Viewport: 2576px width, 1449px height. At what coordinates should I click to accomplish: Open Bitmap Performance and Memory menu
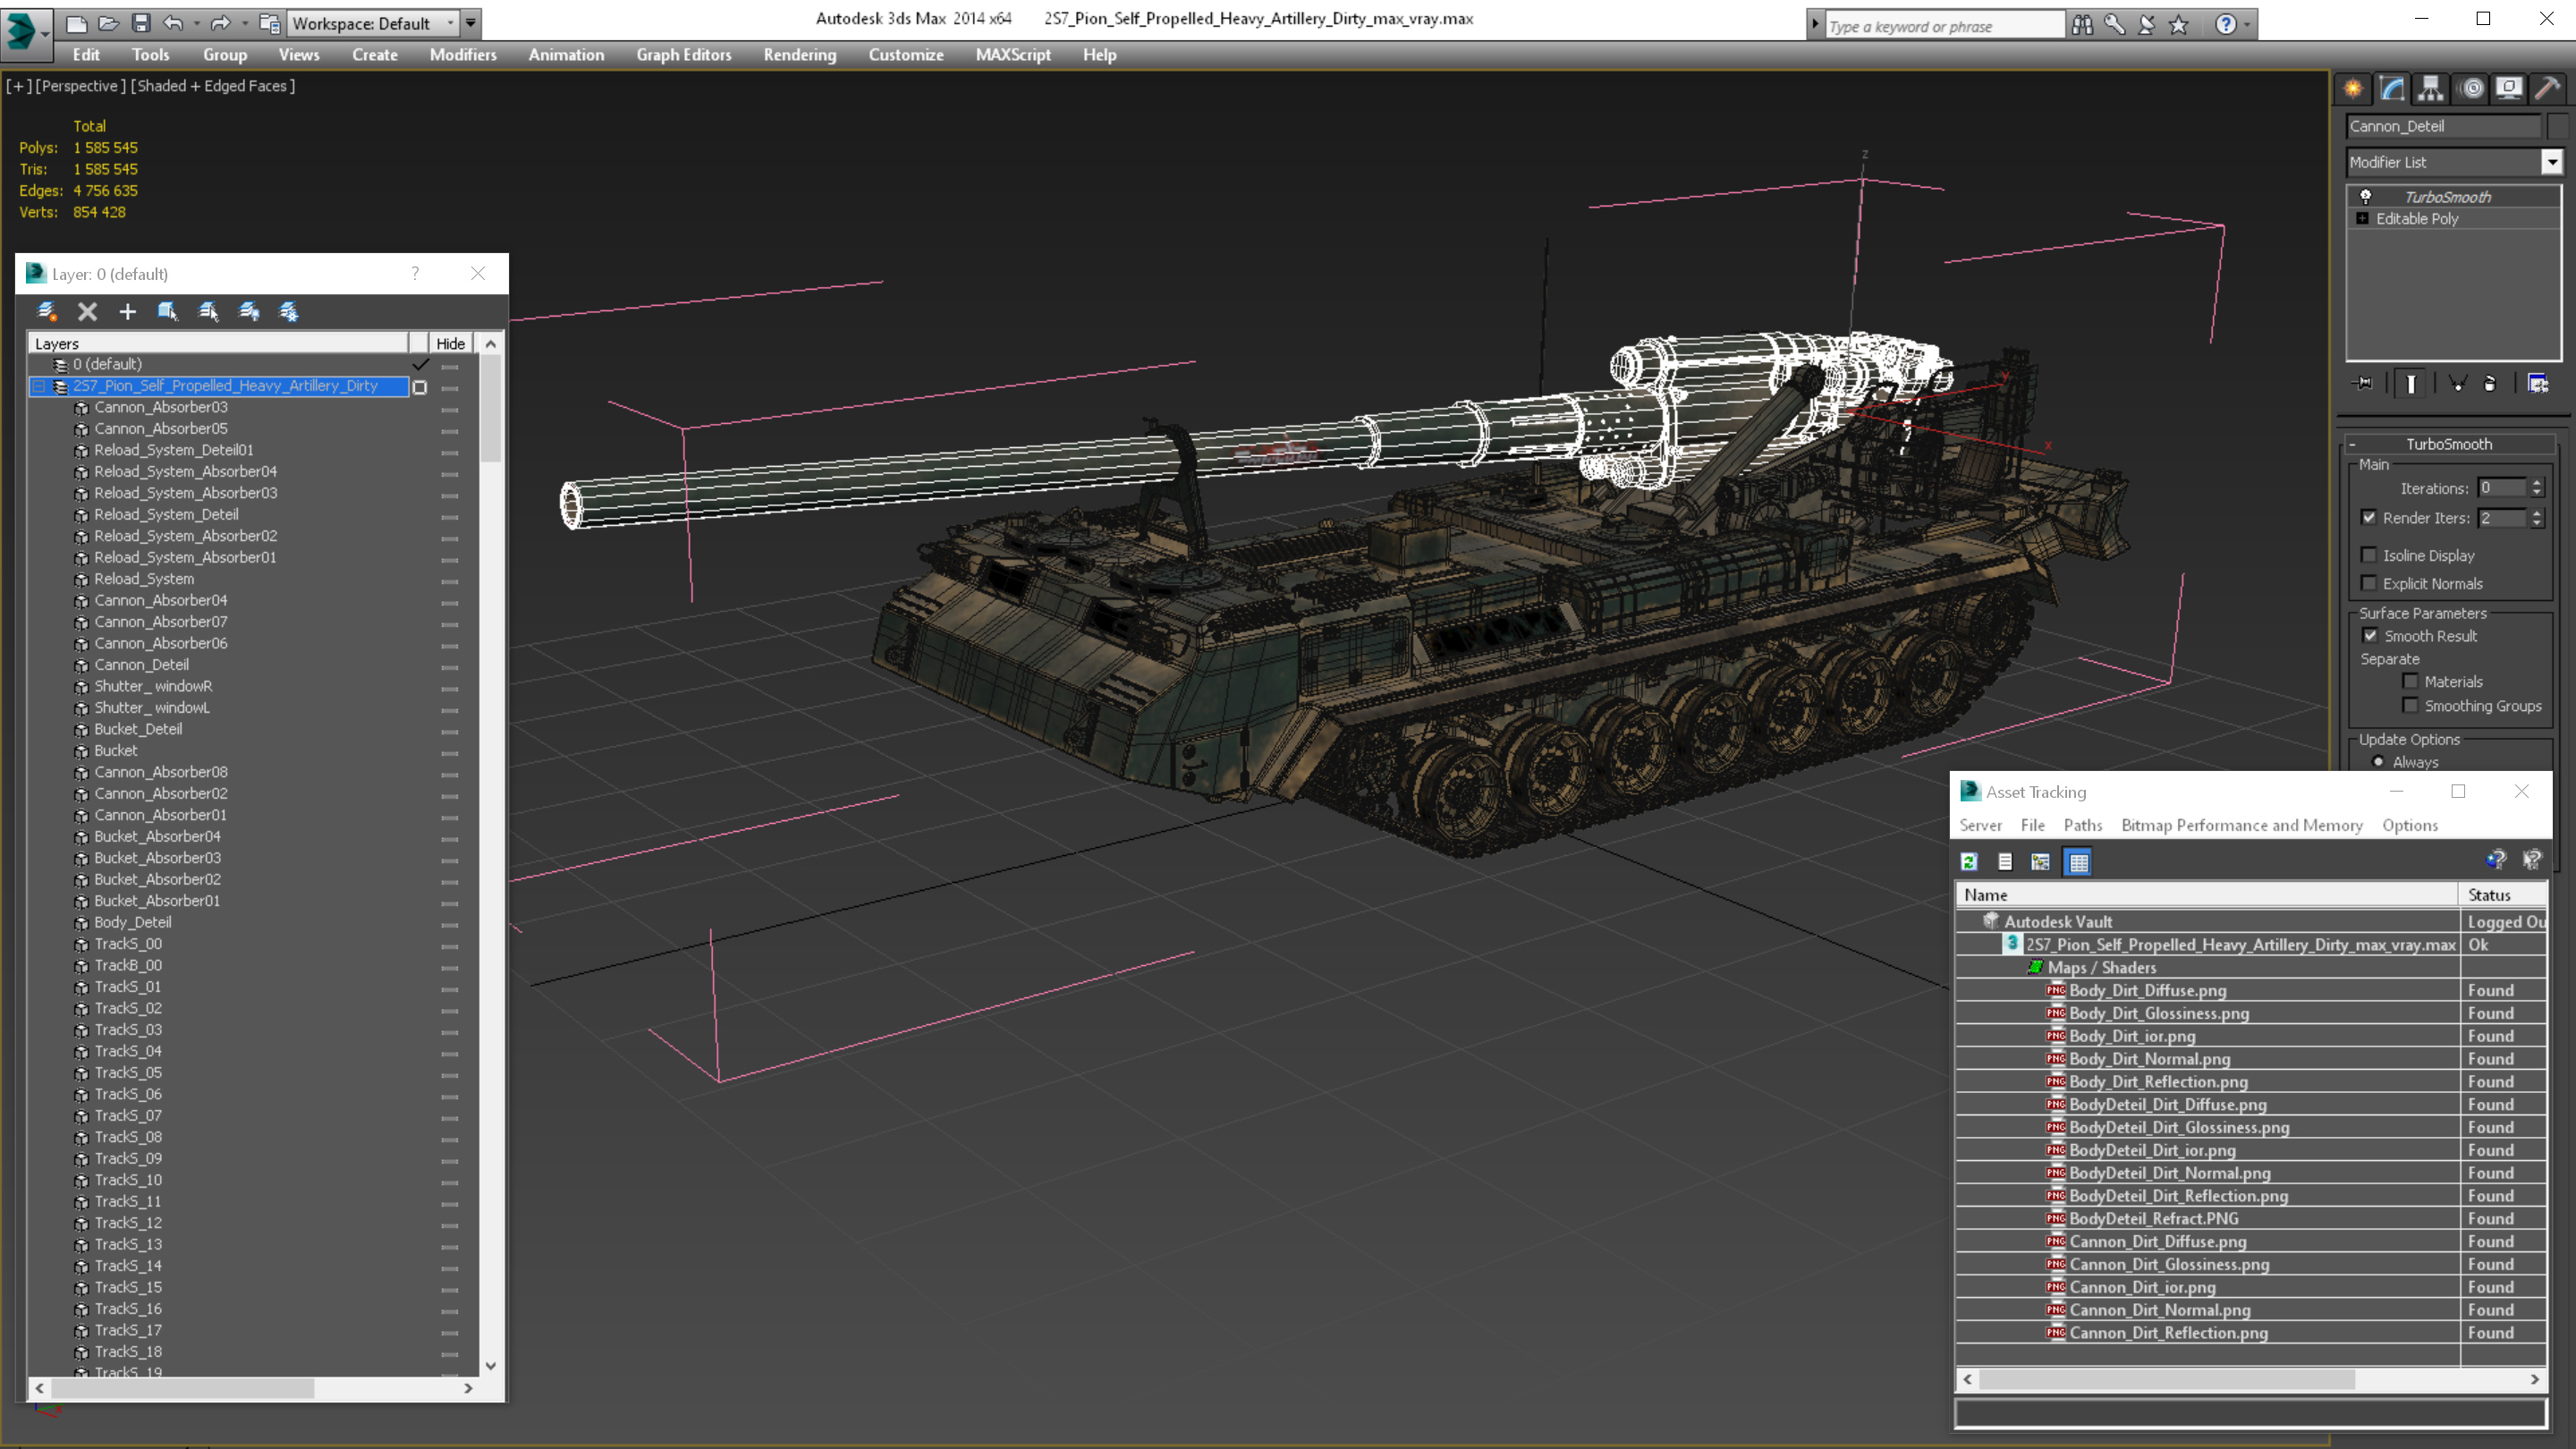coord(2241,825)
